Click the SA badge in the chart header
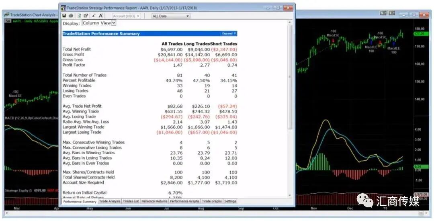434x221 pixels. pyautogui.click(x=8, y=21)
